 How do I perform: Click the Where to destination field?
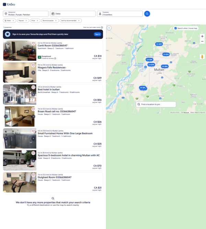(x=26, y=14)
